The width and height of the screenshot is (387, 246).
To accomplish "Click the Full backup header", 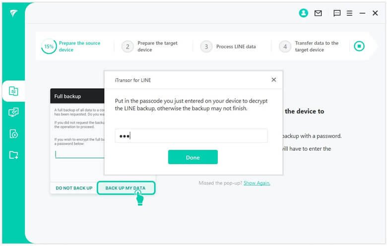I will click(77, 96).
